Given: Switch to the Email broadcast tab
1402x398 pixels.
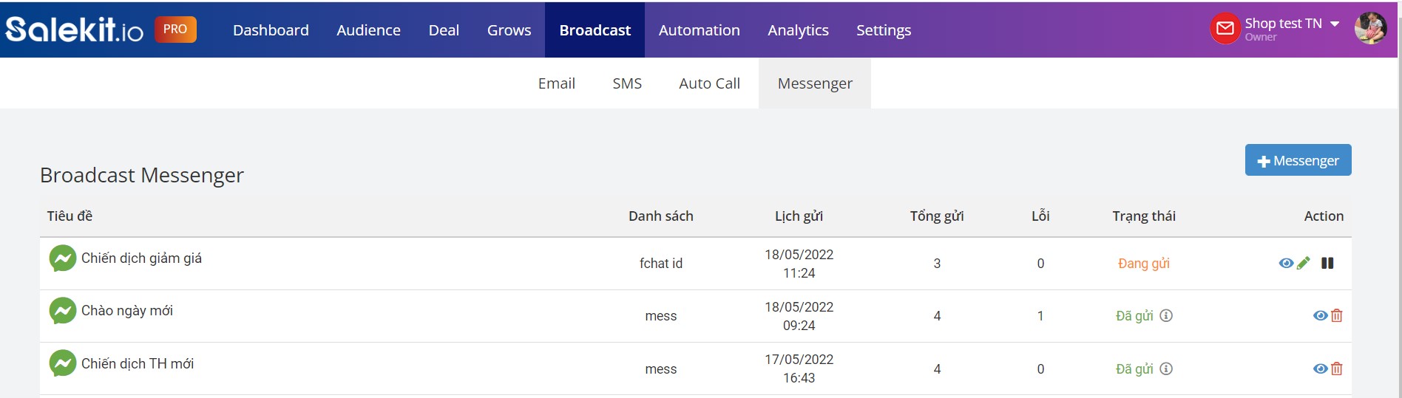Looking at the screenshot, I should [x=556, y=83].
